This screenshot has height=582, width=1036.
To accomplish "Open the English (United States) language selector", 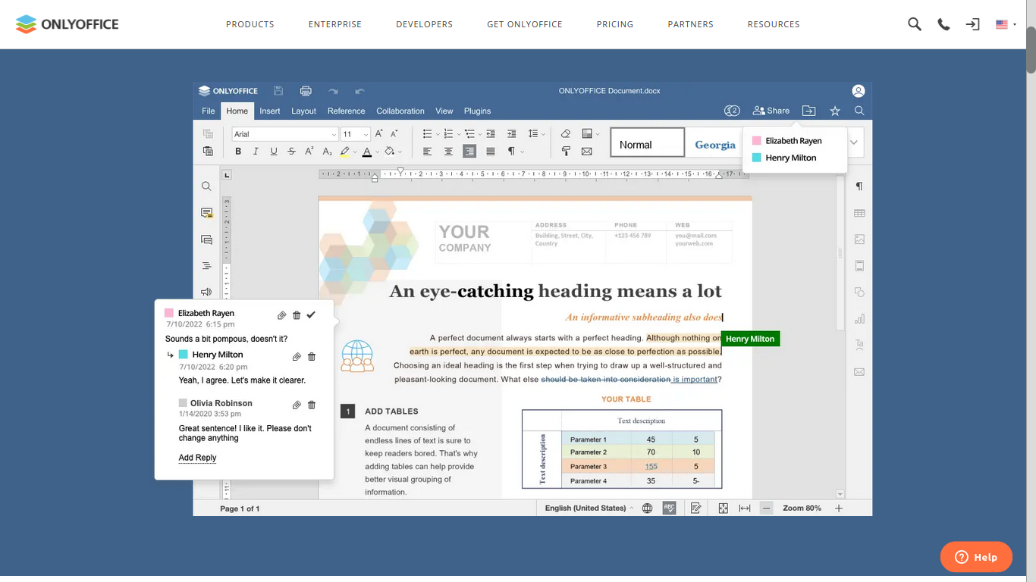I will tap(589, 508).
